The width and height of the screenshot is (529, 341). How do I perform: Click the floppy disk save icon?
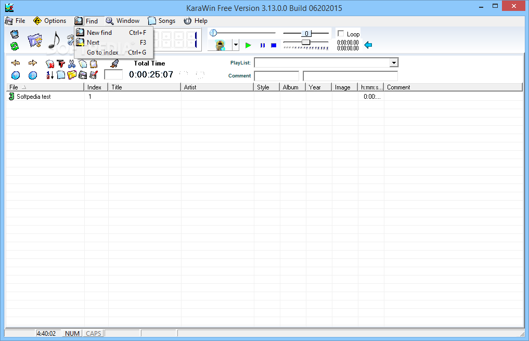click(x=83, y=75)
